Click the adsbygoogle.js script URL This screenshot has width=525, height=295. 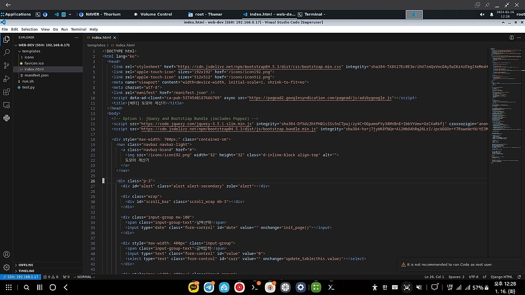320,98
